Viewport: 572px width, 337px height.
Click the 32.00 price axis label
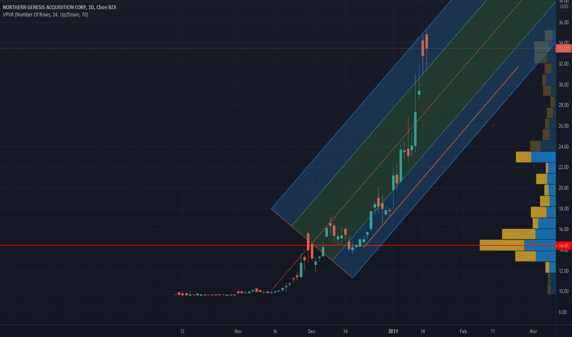[x=563, y=63]
